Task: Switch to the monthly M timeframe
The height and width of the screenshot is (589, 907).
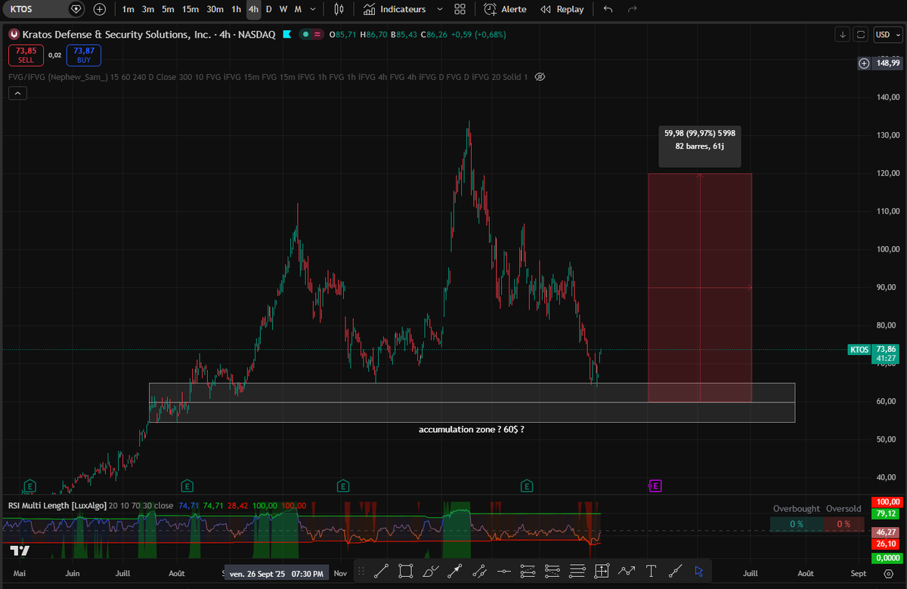Action: coord(298,9)
